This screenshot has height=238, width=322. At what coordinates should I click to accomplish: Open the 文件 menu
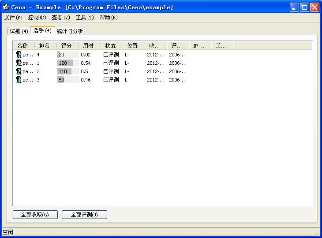click(13, 18)
